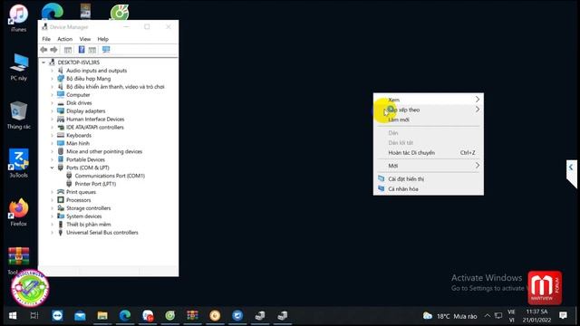580x326 pixels.
Task: Click the side panel arrow at right edge
Action: pyautogui.click(x=571, y=168)
